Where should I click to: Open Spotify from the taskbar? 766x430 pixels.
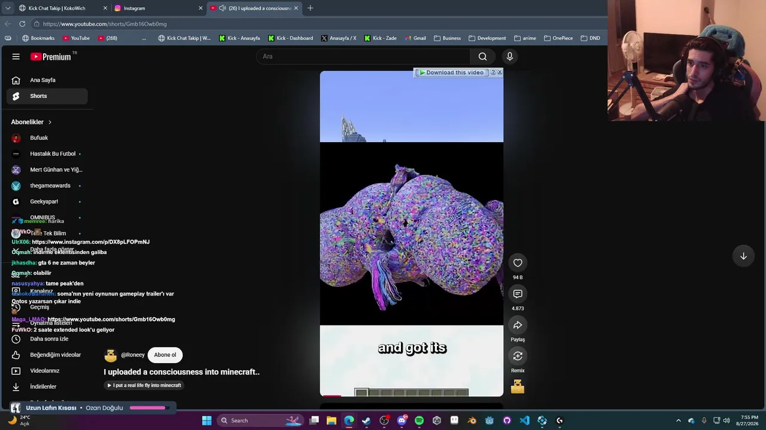[419, 420]
